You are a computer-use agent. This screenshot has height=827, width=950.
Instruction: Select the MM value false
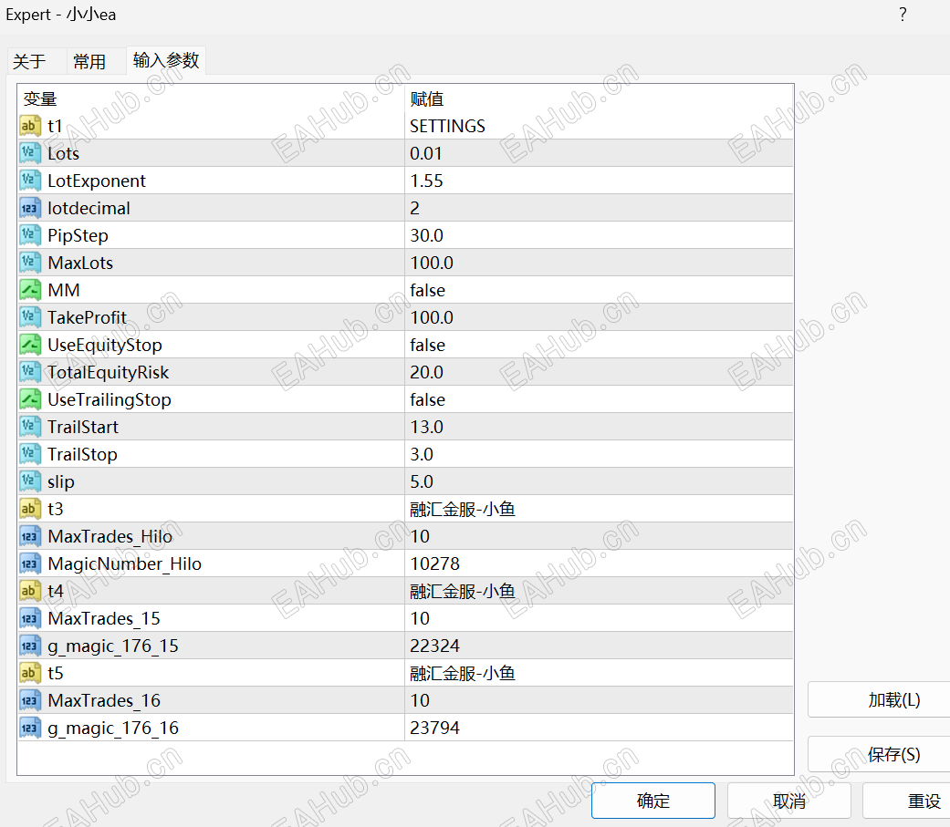pyautogui.click(x=427, y=290)
